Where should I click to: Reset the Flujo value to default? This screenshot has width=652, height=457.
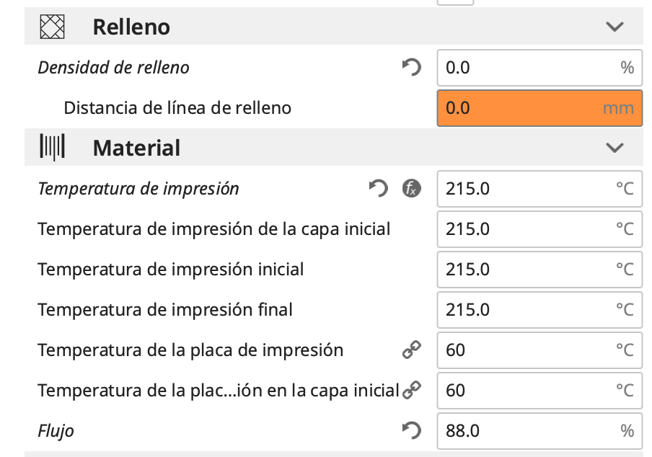click(x=411, y=431)
